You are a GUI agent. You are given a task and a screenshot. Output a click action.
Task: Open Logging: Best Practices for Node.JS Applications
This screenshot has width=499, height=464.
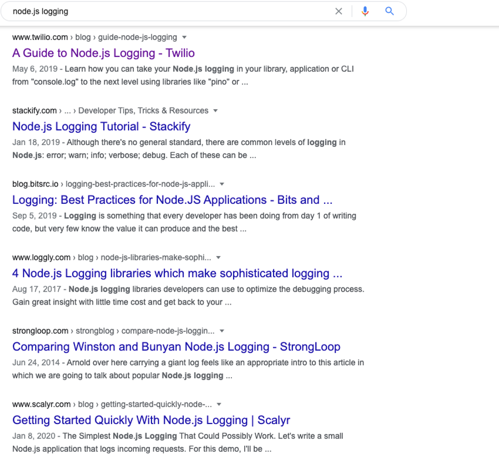[172, 200]
